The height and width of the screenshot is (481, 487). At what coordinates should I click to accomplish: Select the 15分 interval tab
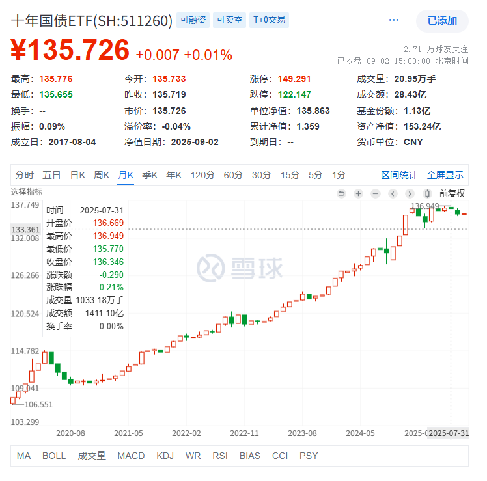(290, 175)
